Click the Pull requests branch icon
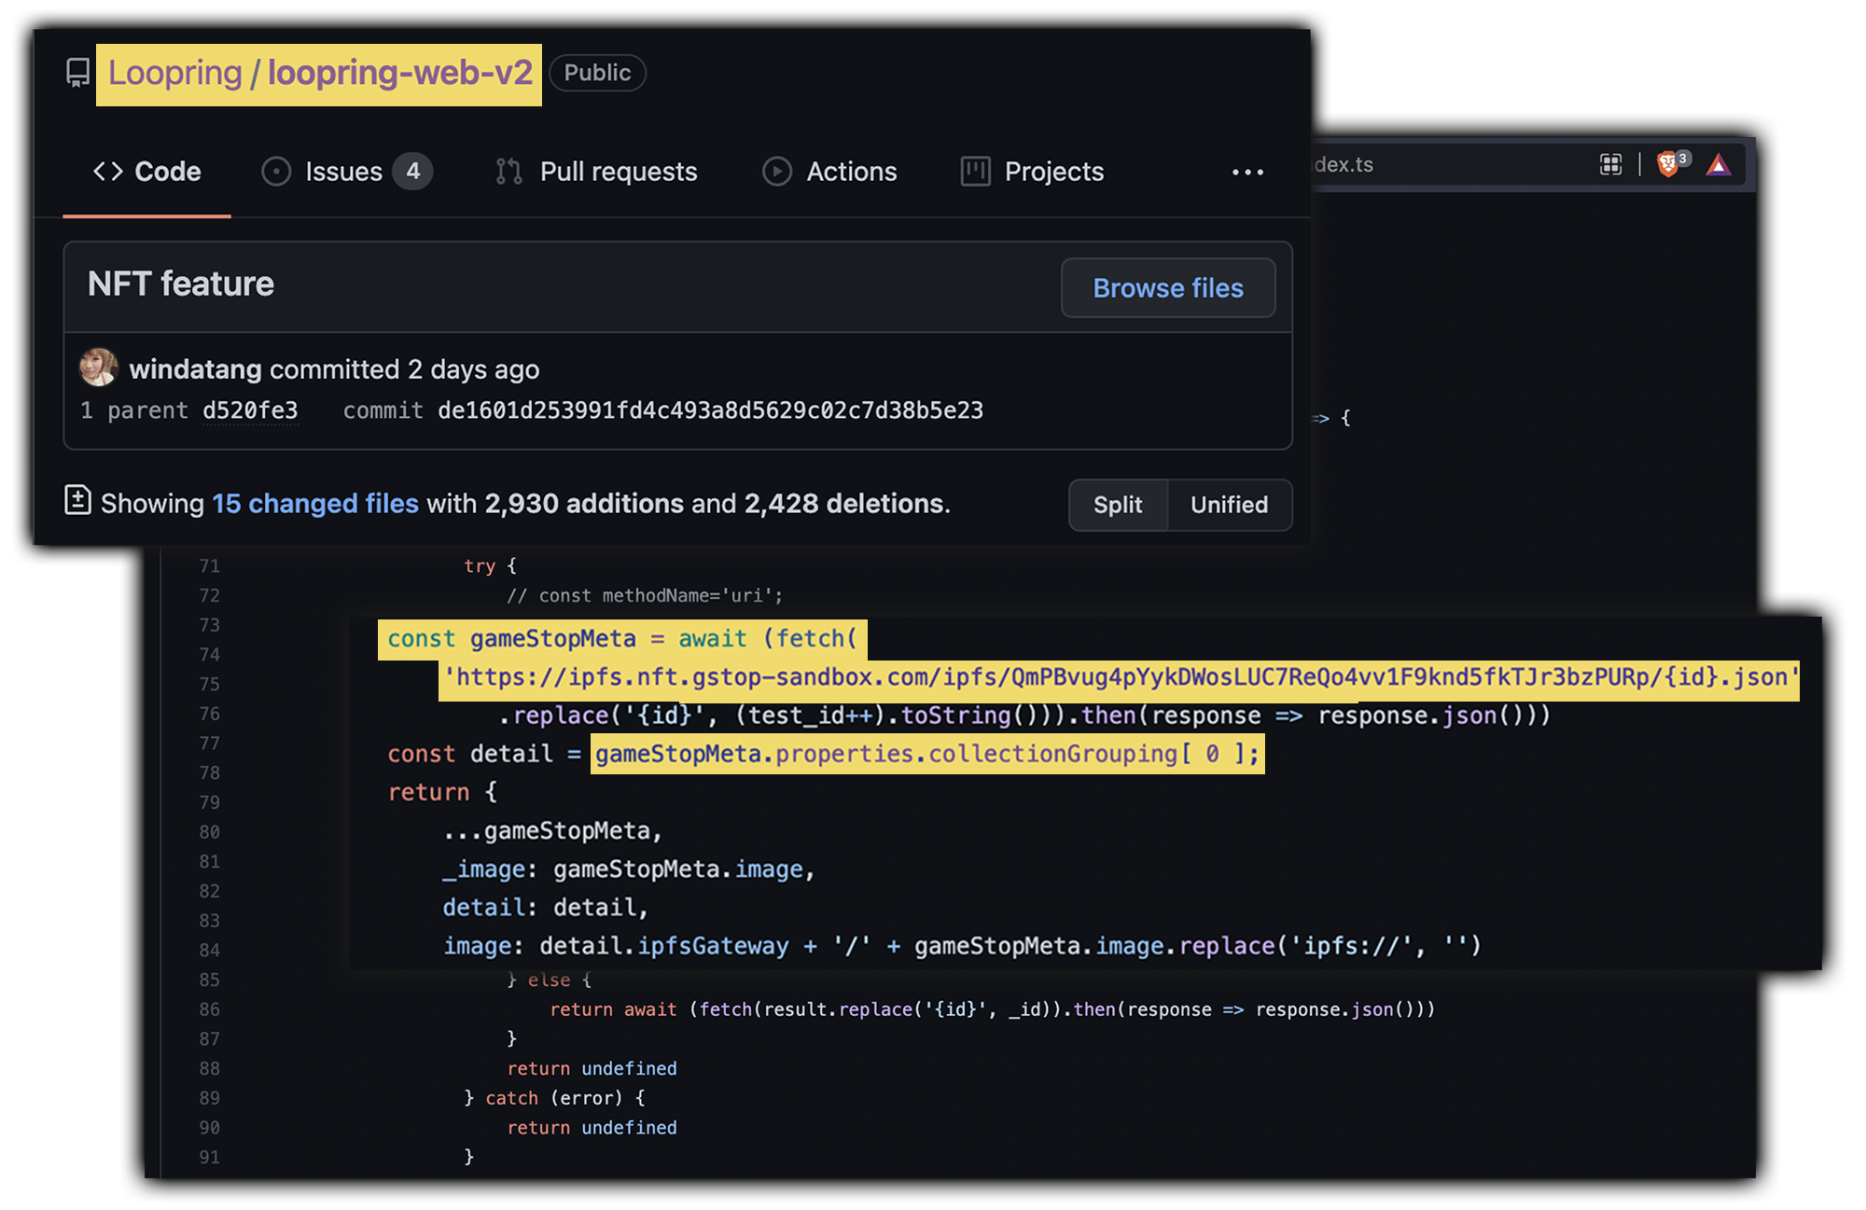1866x1210 pixels. point(508,172)
